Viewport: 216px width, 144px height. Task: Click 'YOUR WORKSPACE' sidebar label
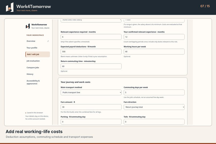[35, 35]
